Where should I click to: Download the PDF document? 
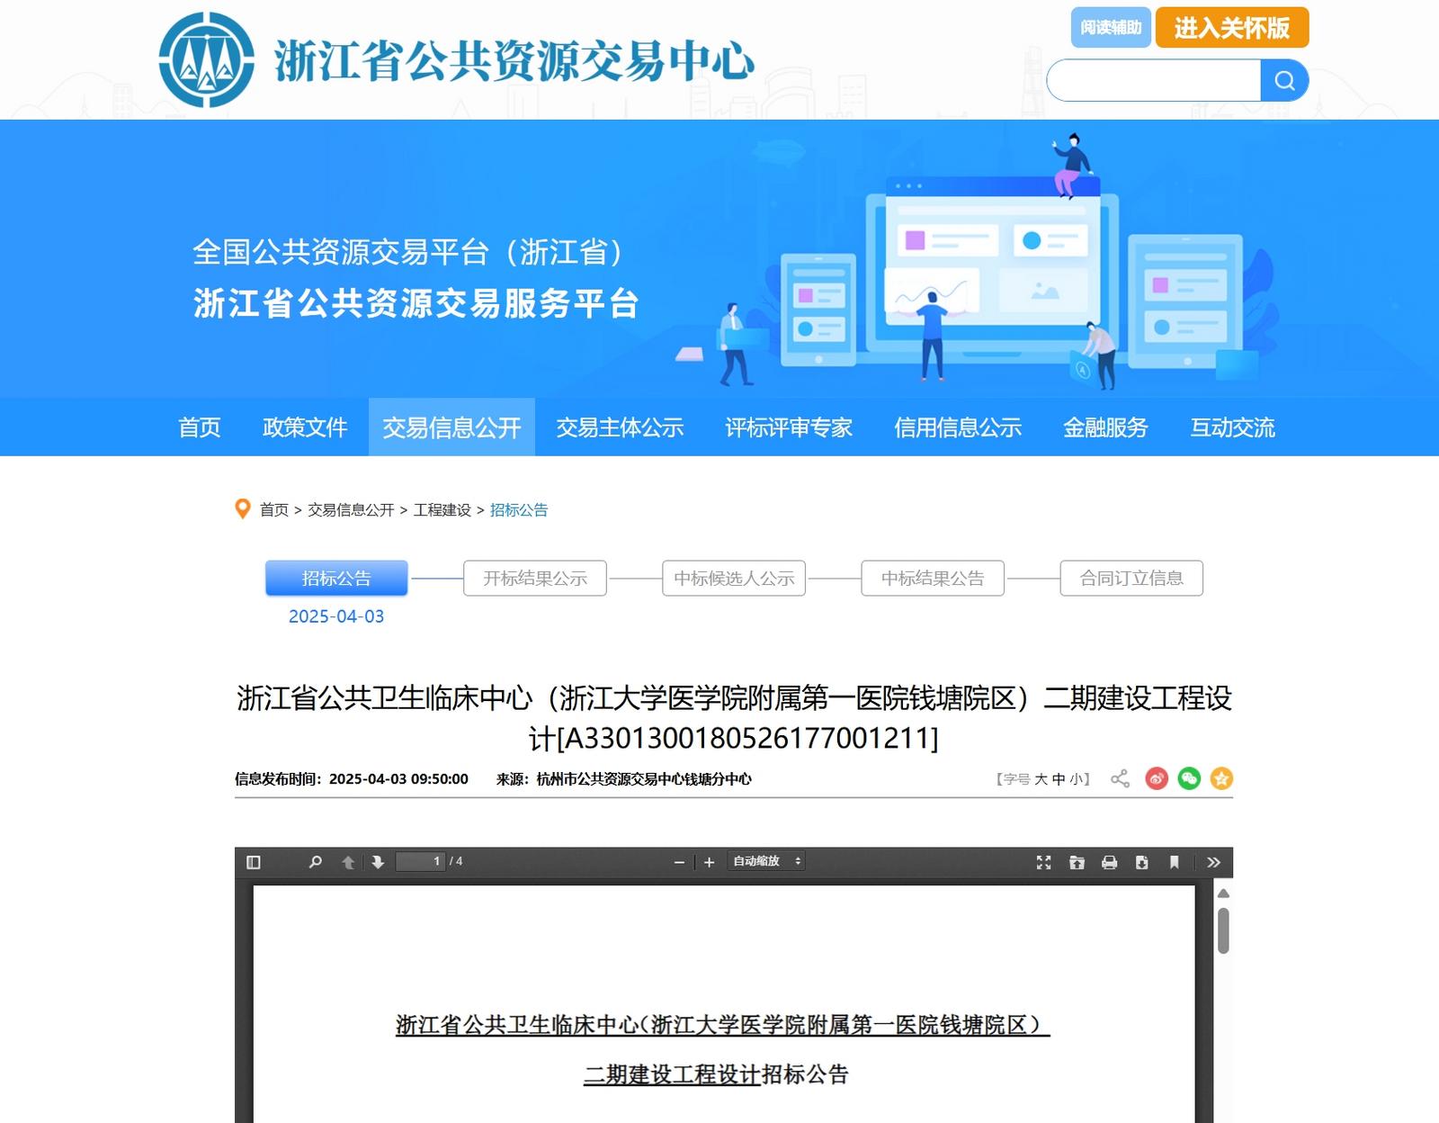point(1141,862)
